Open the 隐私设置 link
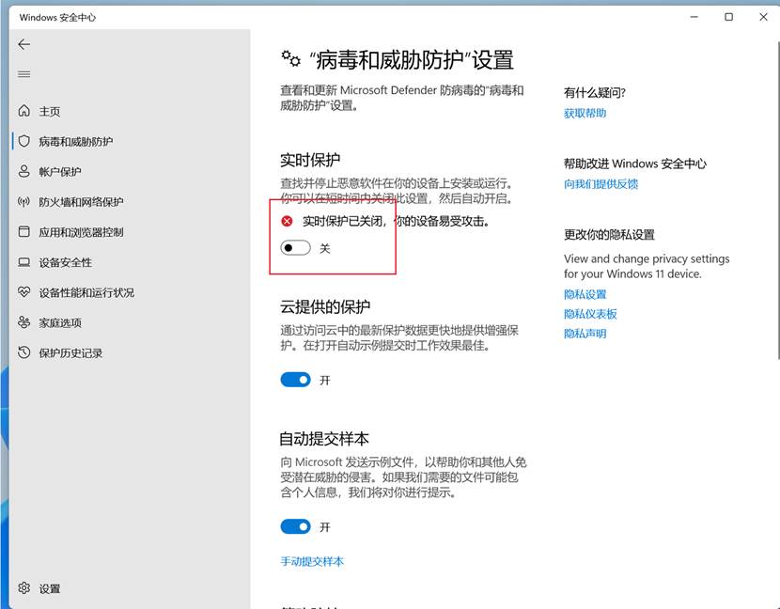The width and height of the screenshot is (780, 609). coord(585,294)
